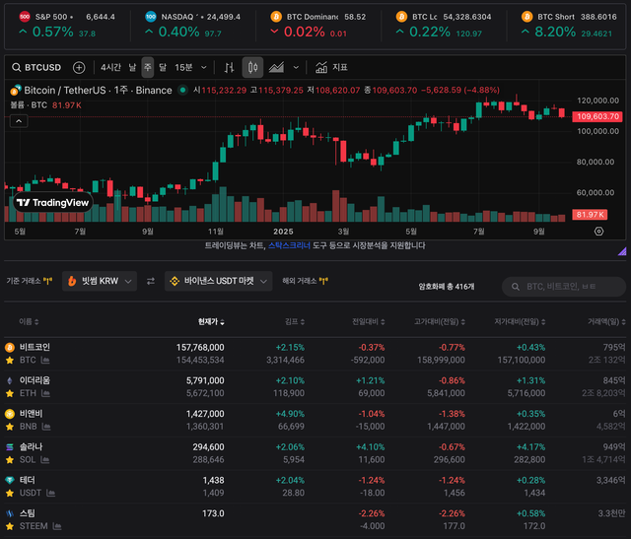Screen dimensions: 631x539
Task: Select the candlestick chart style icon
Action: tap(252, 68)
